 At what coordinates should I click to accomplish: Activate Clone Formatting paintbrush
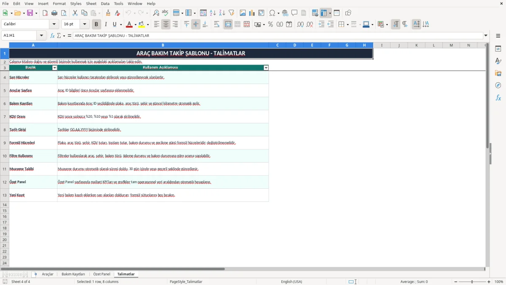(x=108, y=13)
